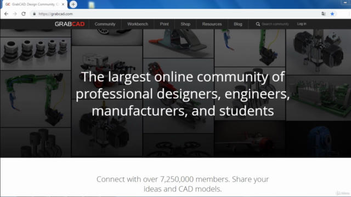Click the magnifier search icon
This screenshot has width=351, height=197.
258,24
